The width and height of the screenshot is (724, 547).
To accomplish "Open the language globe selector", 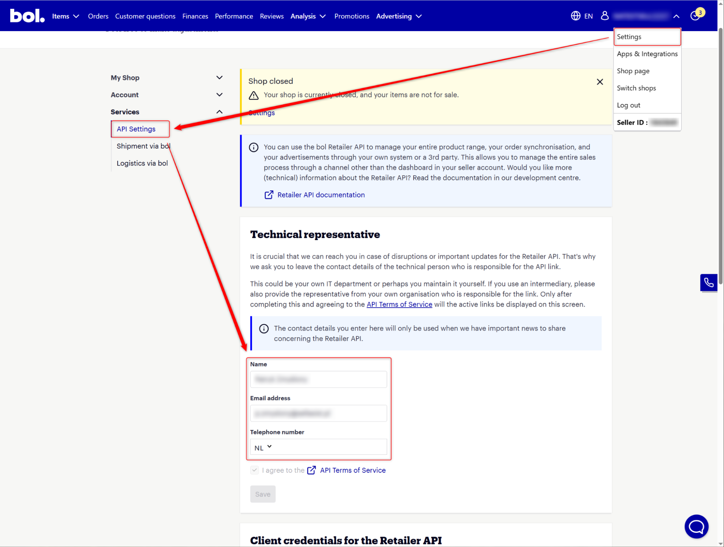I will tap(576, 16).
